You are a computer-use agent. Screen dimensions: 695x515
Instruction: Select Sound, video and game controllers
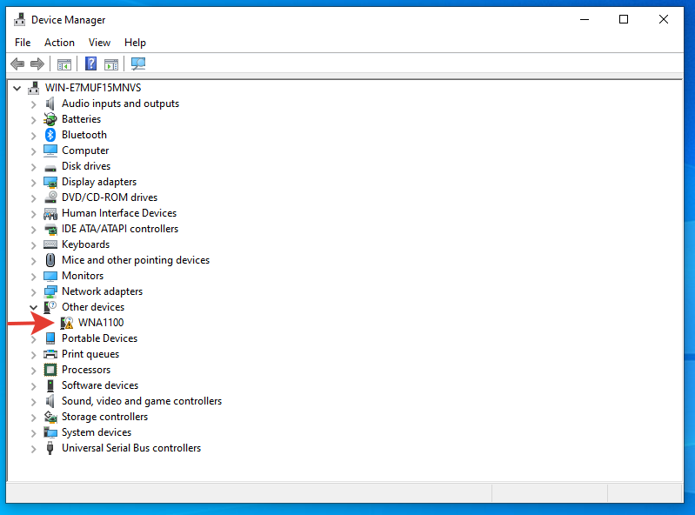click(x=142, y=401)
